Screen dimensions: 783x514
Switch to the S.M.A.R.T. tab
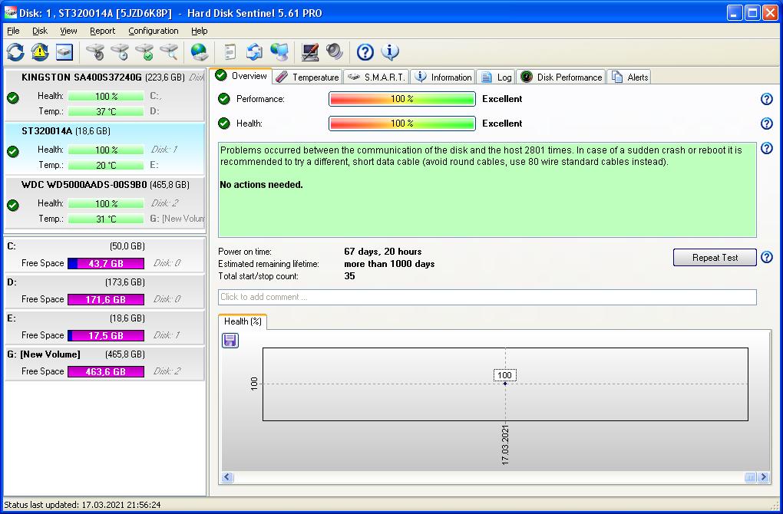pyautogui.click(x=376, y=77)
